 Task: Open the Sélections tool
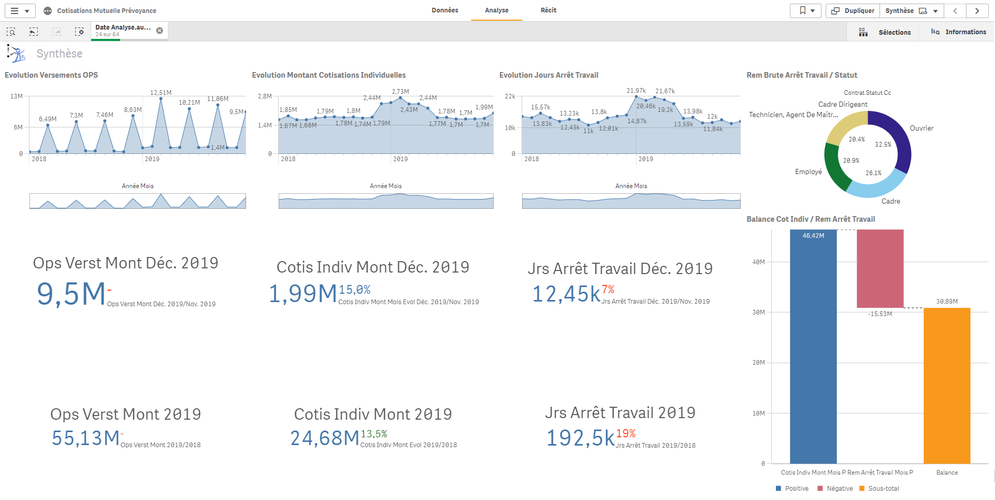click(885, 32)
